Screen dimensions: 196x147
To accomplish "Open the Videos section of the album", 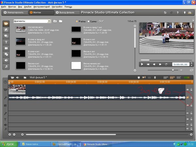I will click(x=6, y=24).
